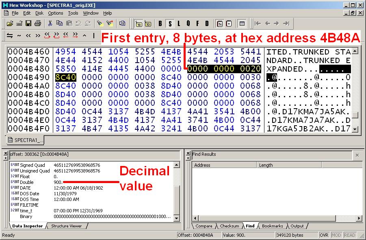
Task: Toggle decimal (10) offset display
Action: pos(148,24)
